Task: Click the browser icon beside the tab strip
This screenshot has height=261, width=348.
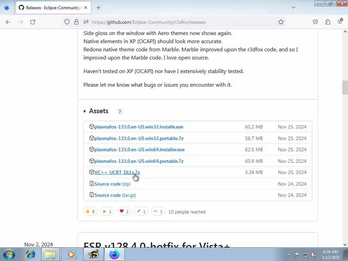Action: [x=7, y=8]
